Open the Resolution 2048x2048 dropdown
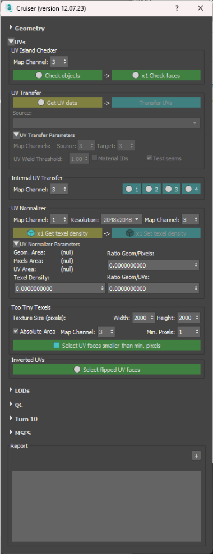213x556 pixels. (121, 220)
